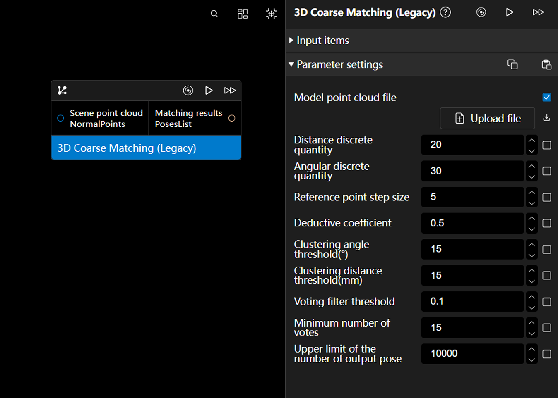Click the help question mark beside panel title

(445, 12)
